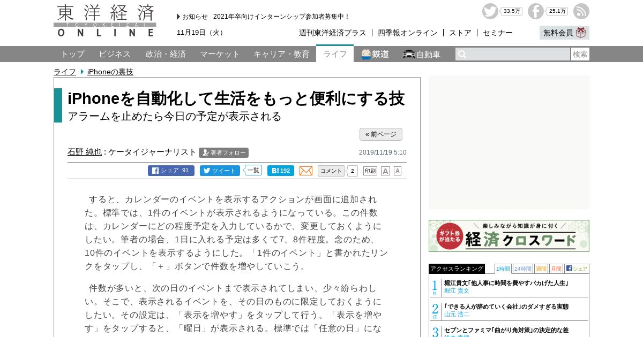
Task: Open the キャリア・教育 navigation tab
Action: pyautogui.click(x=281, y=54)
